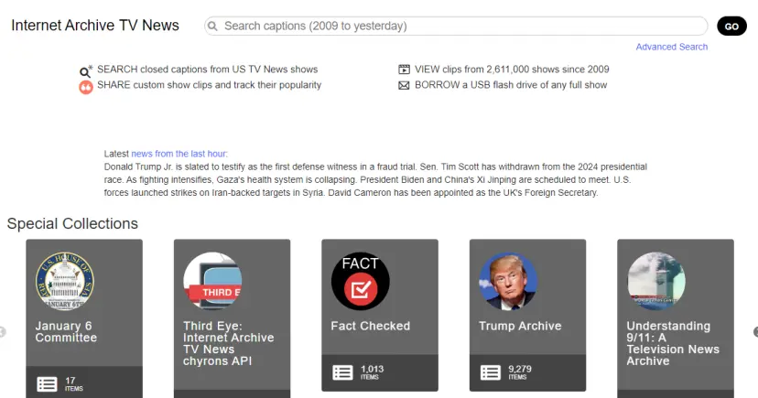Open the Third Eye TV thumbnail
Viewport: 758px width, 398px height.
click(212, 281)
